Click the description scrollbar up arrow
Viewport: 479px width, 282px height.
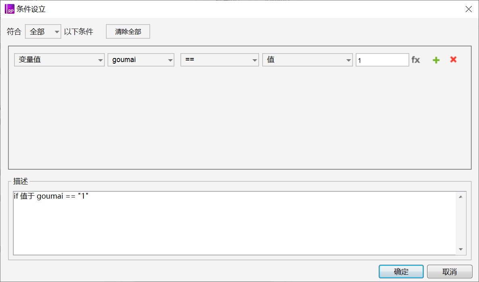461,197
